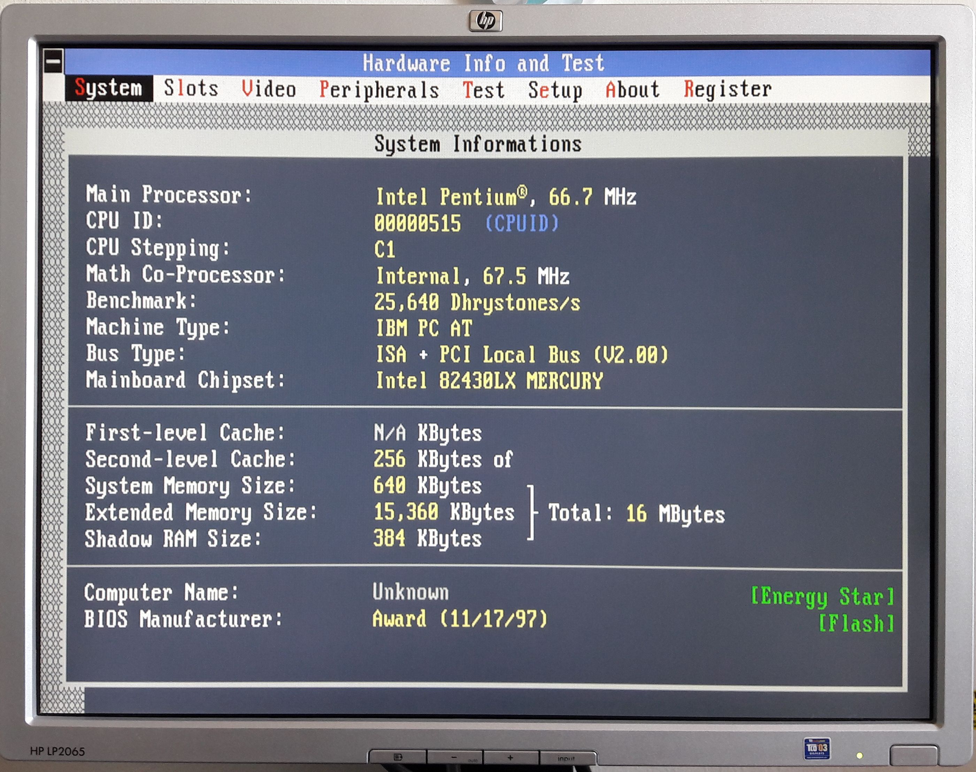
Task: Click the Machine Type: label
Action: click(158, 327)
